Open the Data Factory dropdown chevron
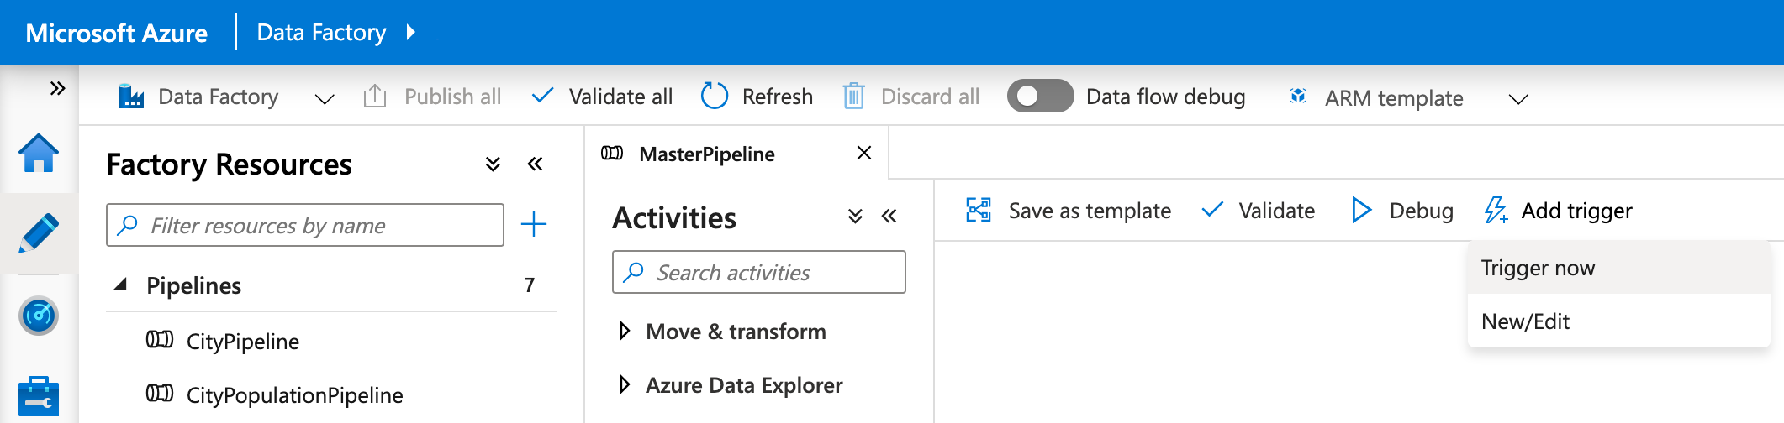 coord(325,99)
